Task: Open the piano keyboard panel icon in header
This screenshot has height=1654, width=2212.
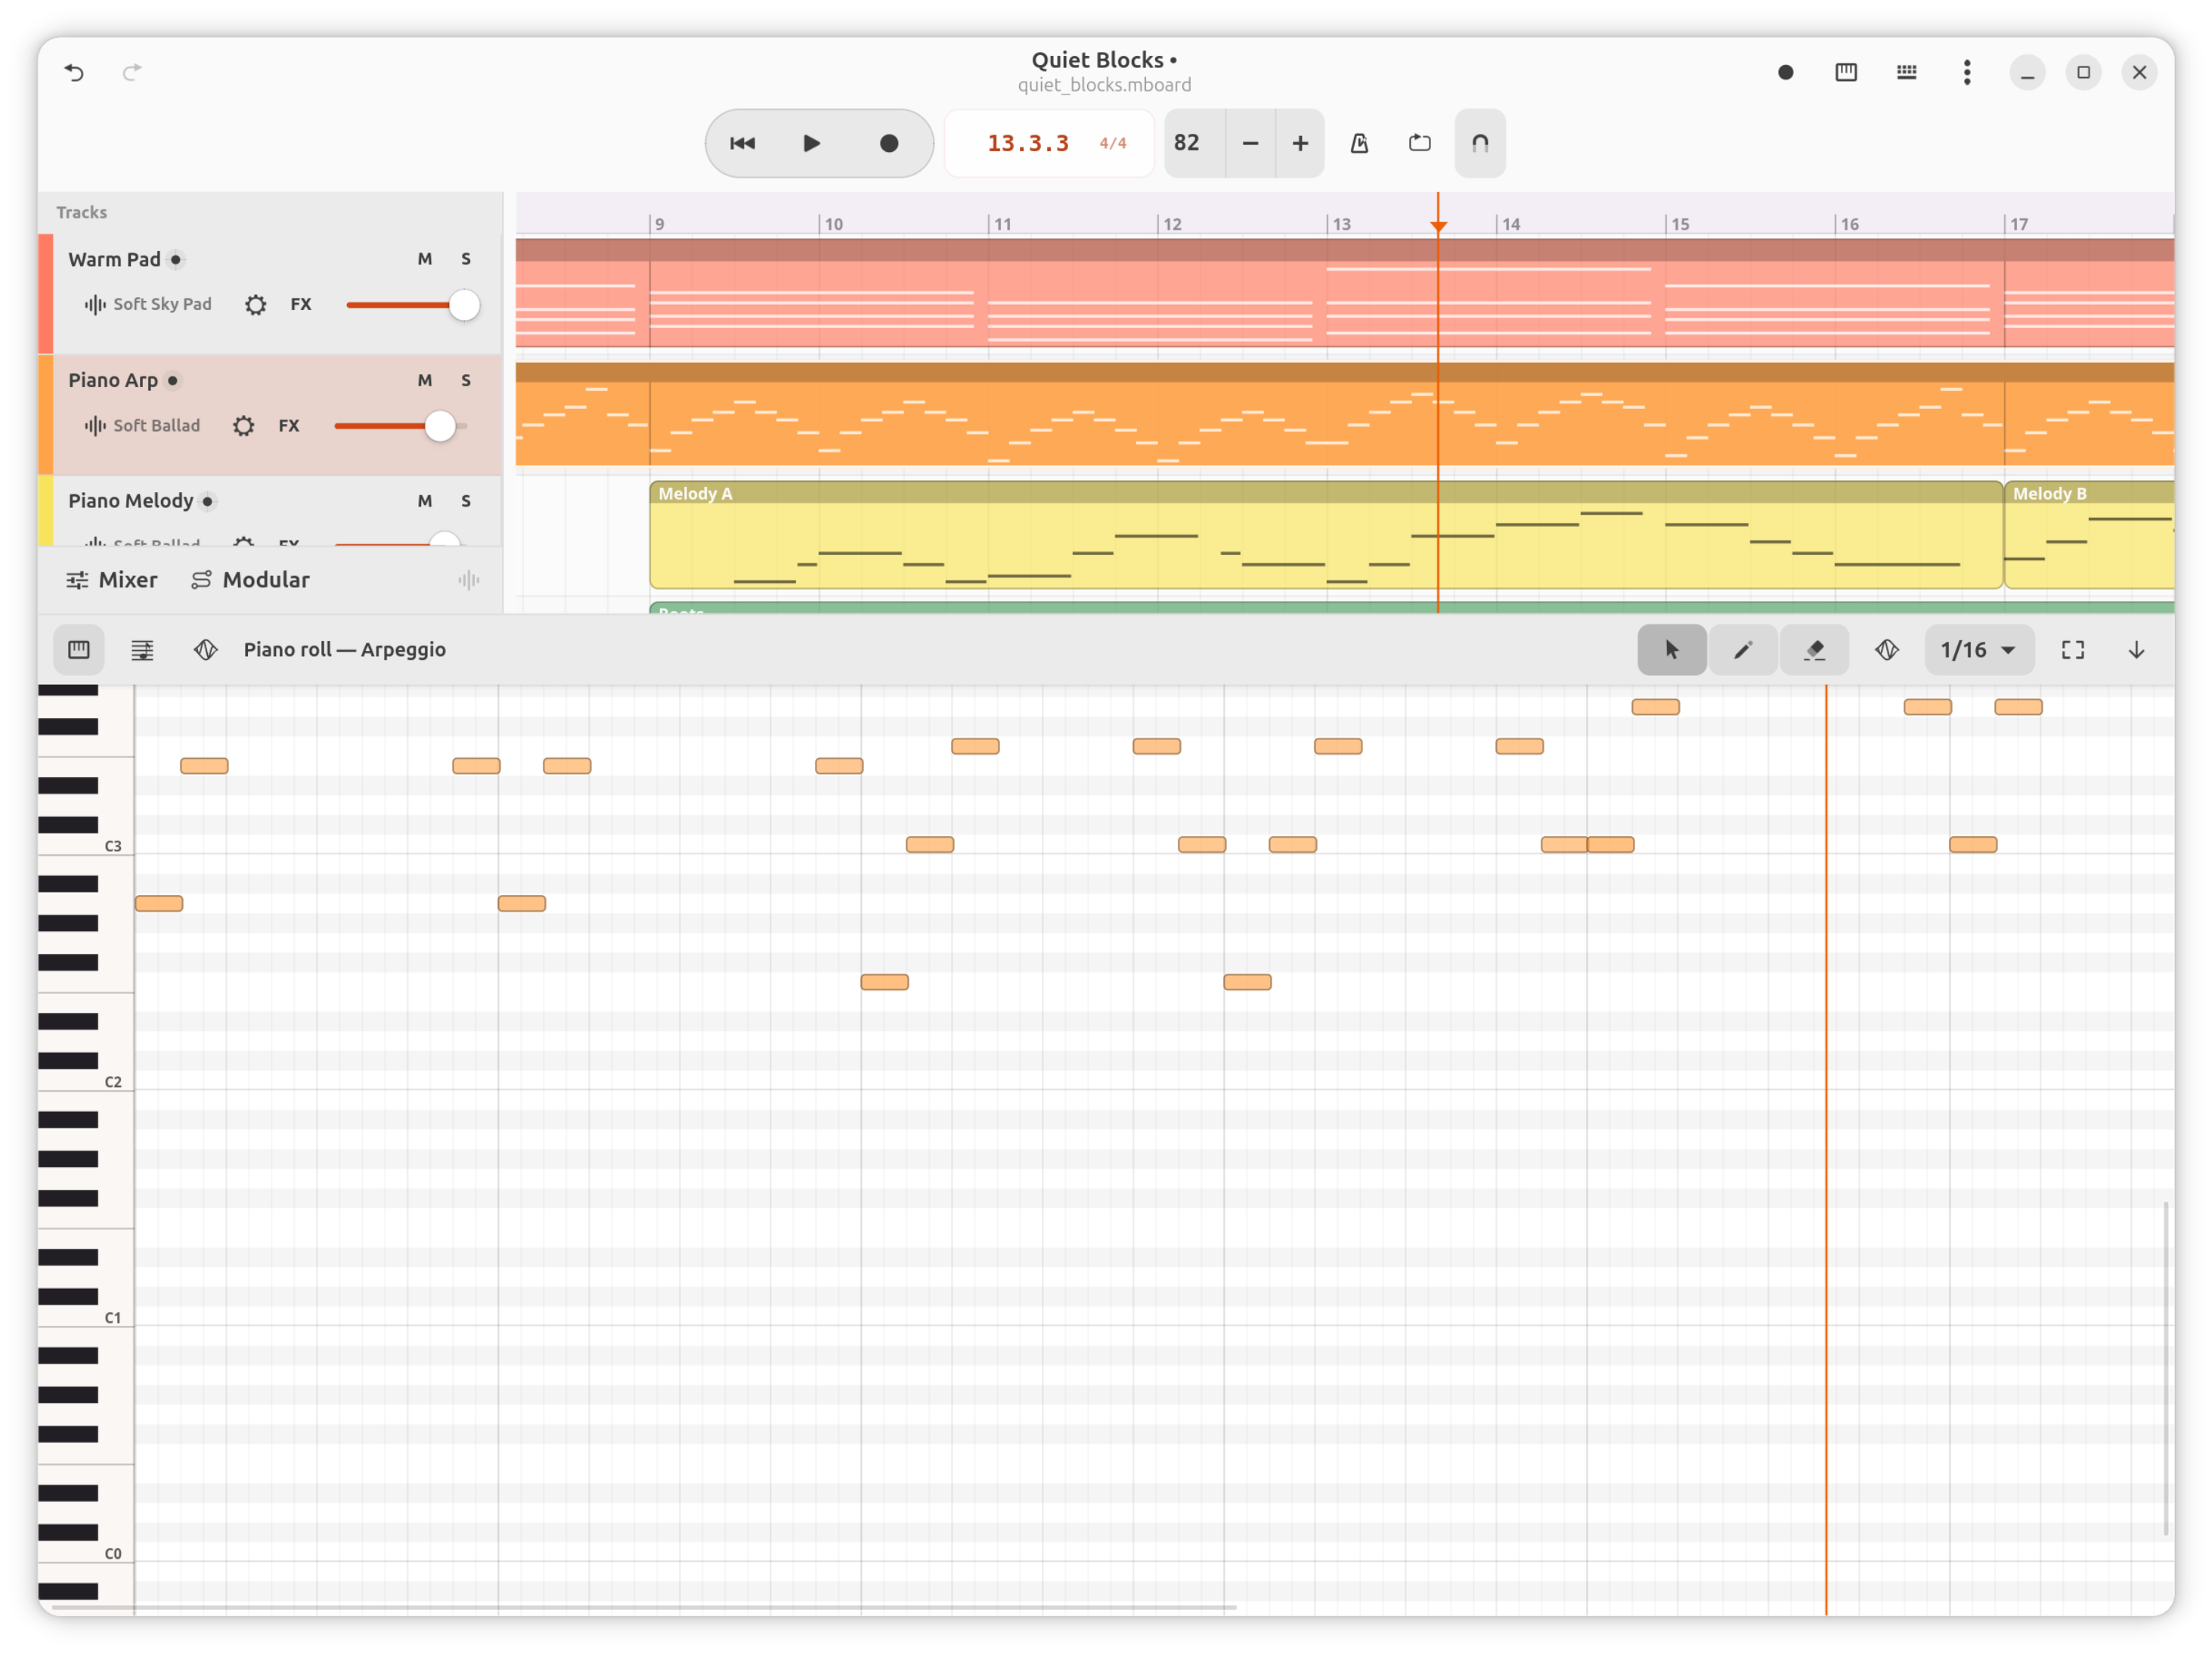Action: tap(1846, 72)
